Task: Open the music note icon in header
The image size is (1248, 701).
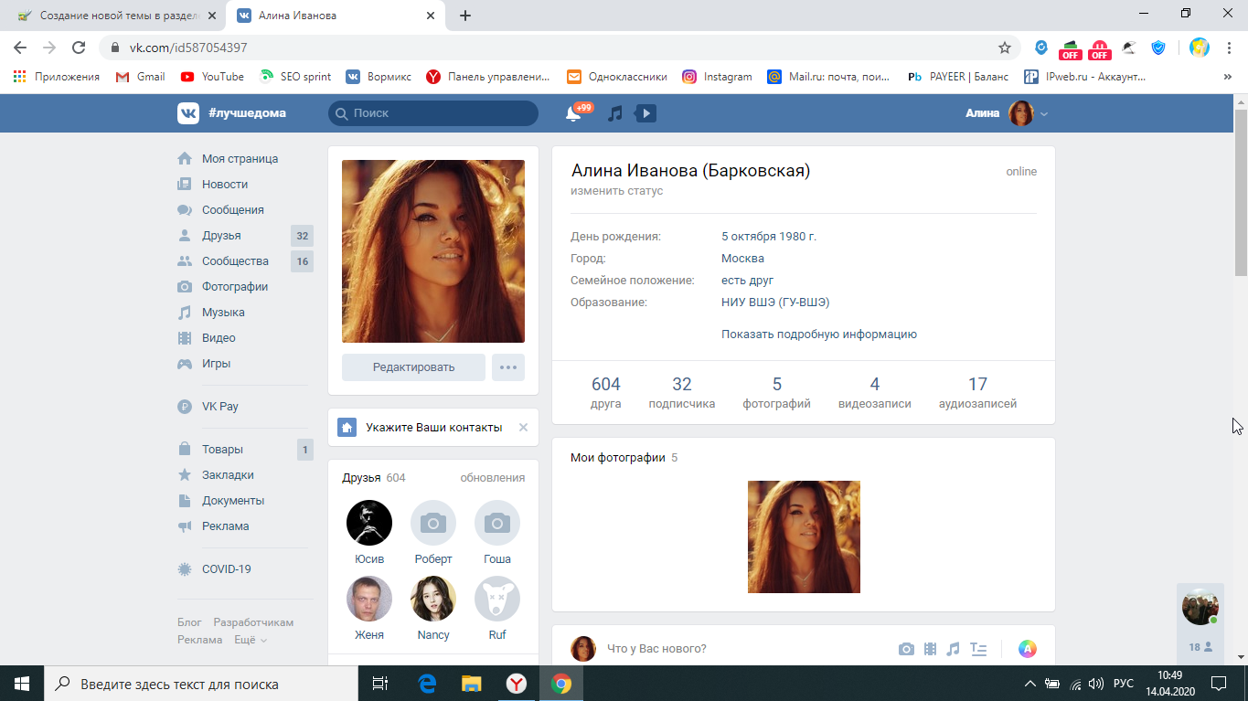Action: pos(615,113)
